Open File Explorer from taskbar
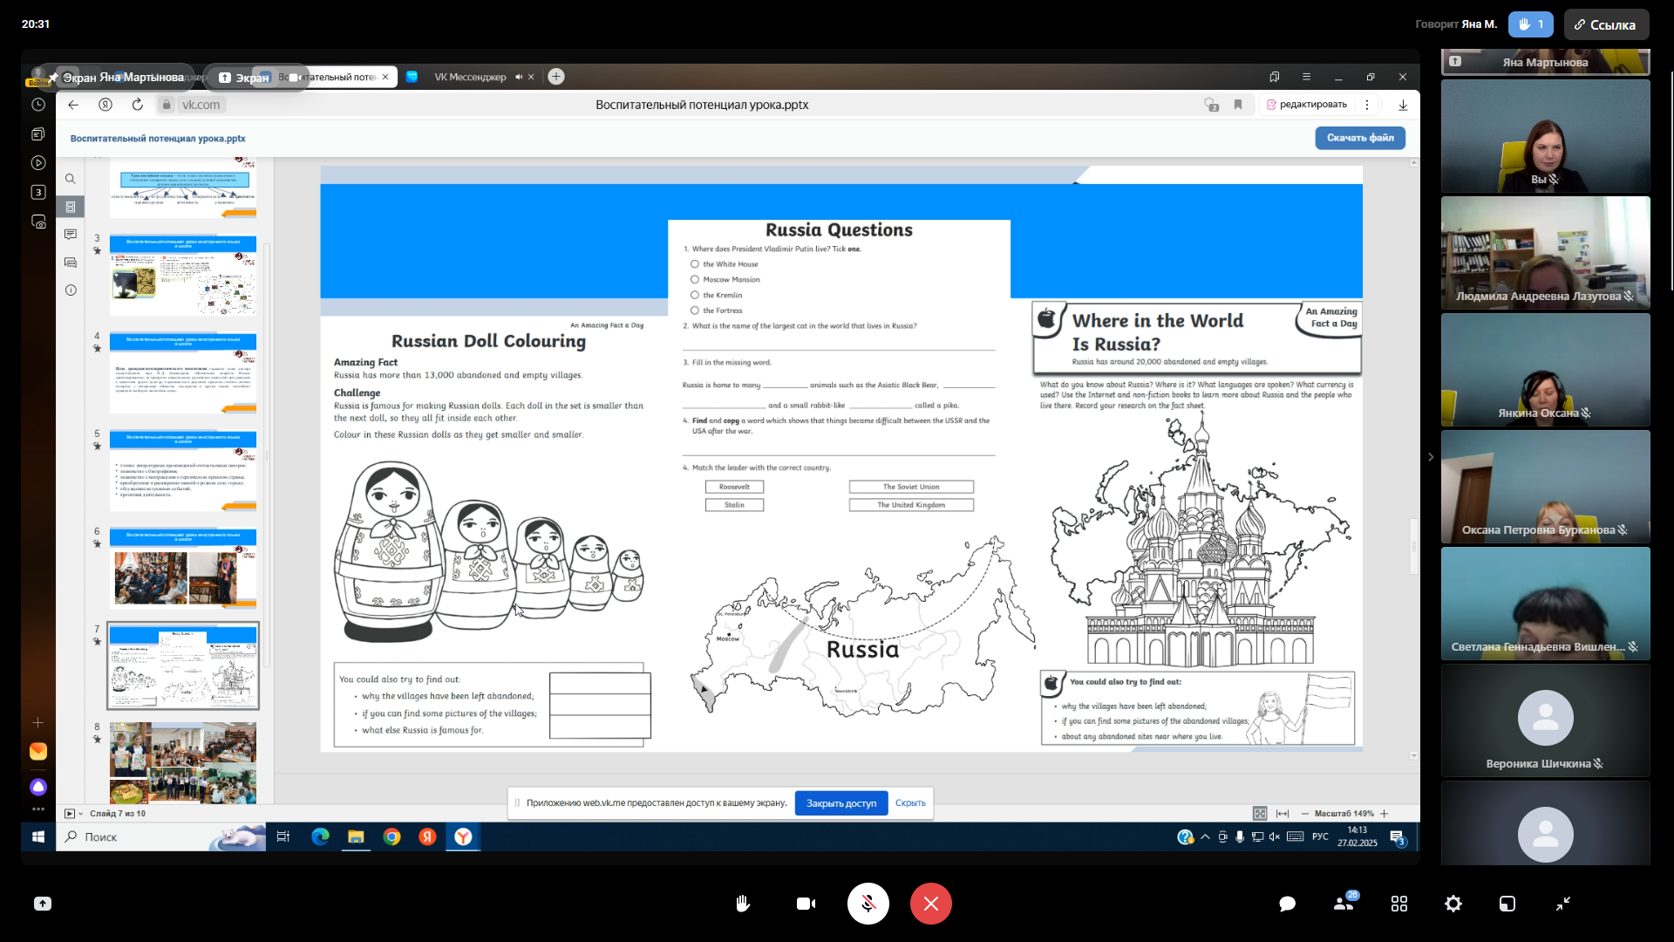The height and width of the screenshot is (942, 1674). click(x=356, y=836)
